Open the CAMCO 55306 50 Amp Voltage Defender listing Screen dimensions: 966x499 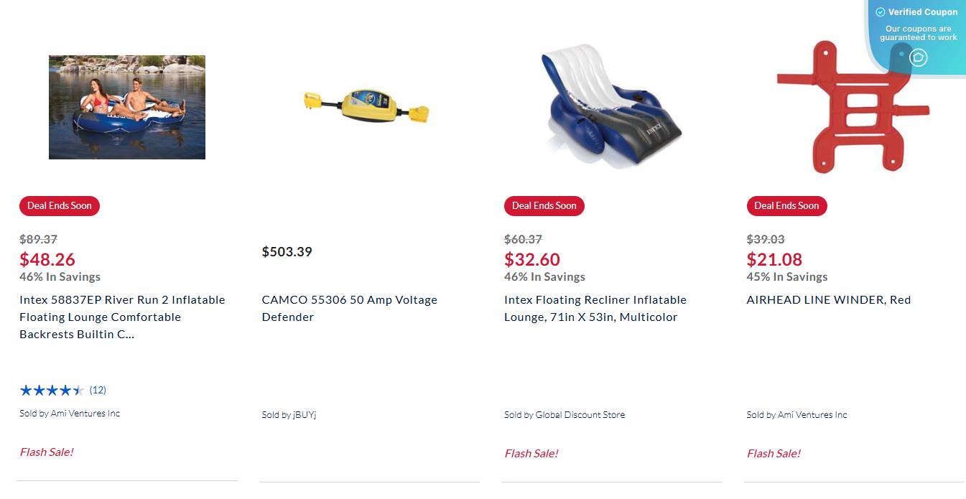click(x=349, y=308)
